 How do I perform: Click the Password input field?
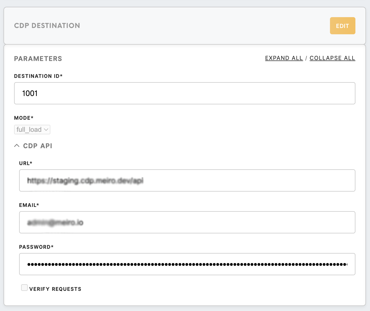187,264
